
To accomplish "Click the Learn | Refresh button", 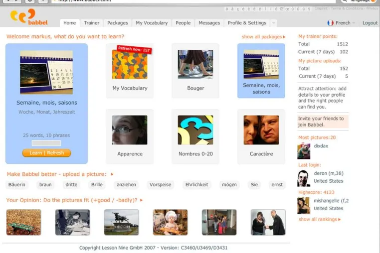I will point(46,153).
